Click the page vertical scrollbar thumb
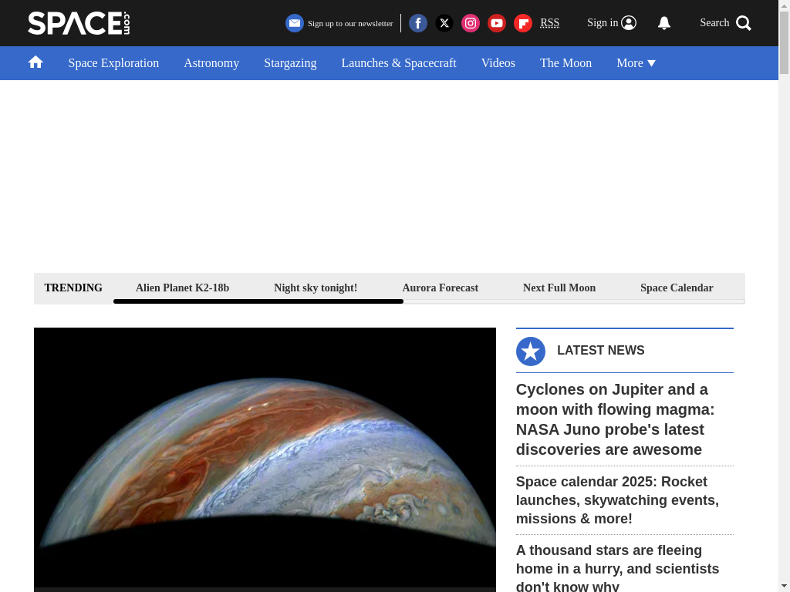This screenshot has width=790, height=592. (784, 42)
